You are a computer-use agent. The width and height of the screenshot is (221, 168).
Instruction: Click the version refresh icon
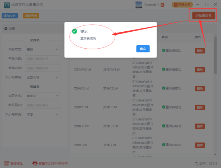point(196,164)
